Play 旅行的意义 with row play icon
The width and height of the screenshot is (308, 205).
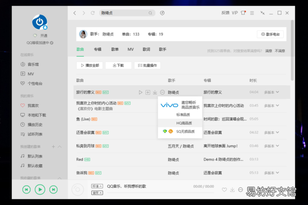tap(140, 92)
